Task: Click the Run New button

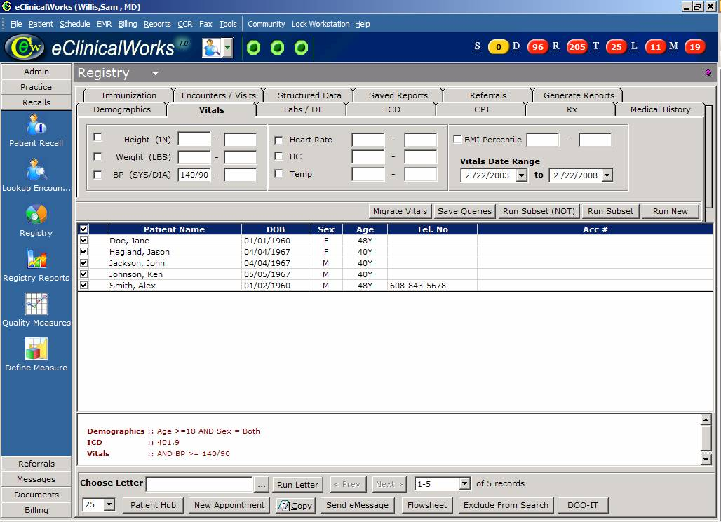Action: pyautogui.click(x=670, y=211)
